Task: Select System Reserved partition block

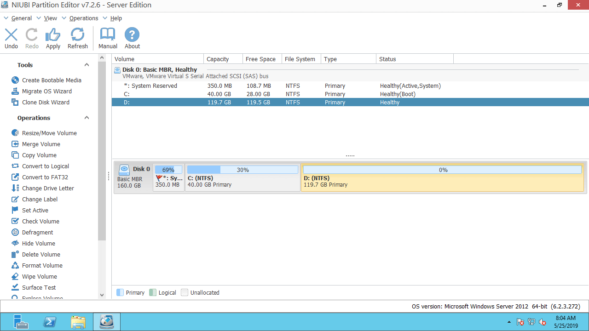Action: click(x=168, y=178)
